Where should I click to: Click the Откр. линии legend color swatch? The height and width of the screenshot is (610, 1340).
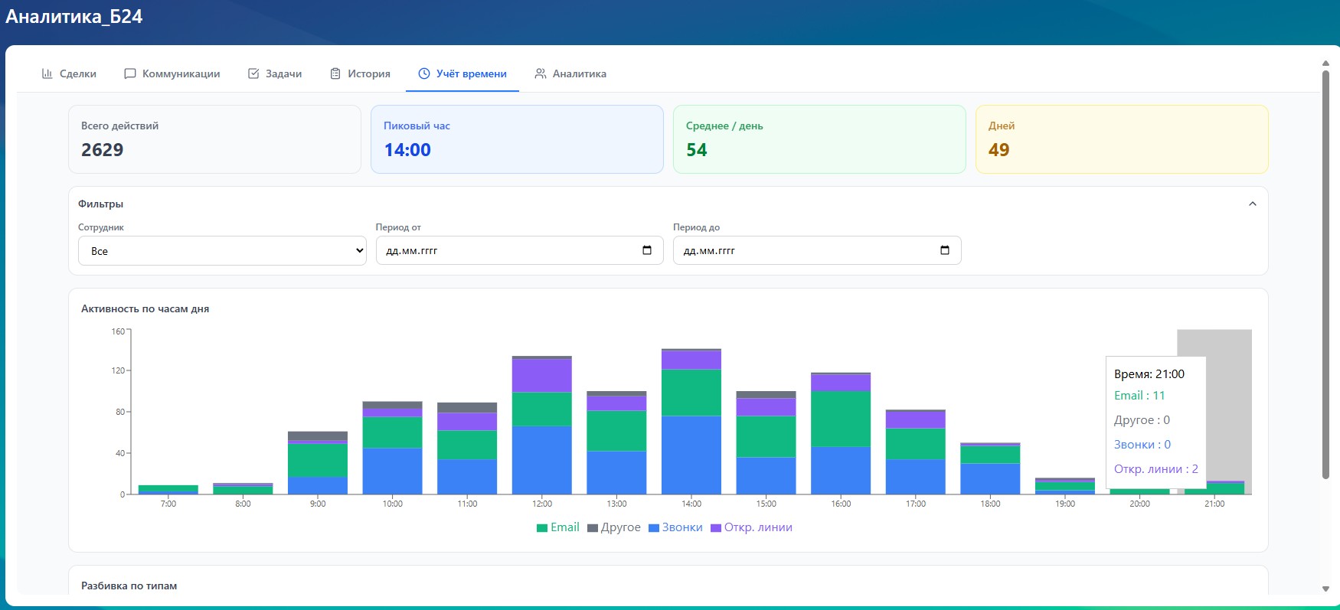pos(716,528)
